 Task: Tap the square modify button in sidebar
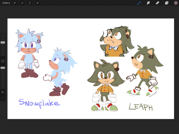tap(3, 61)
